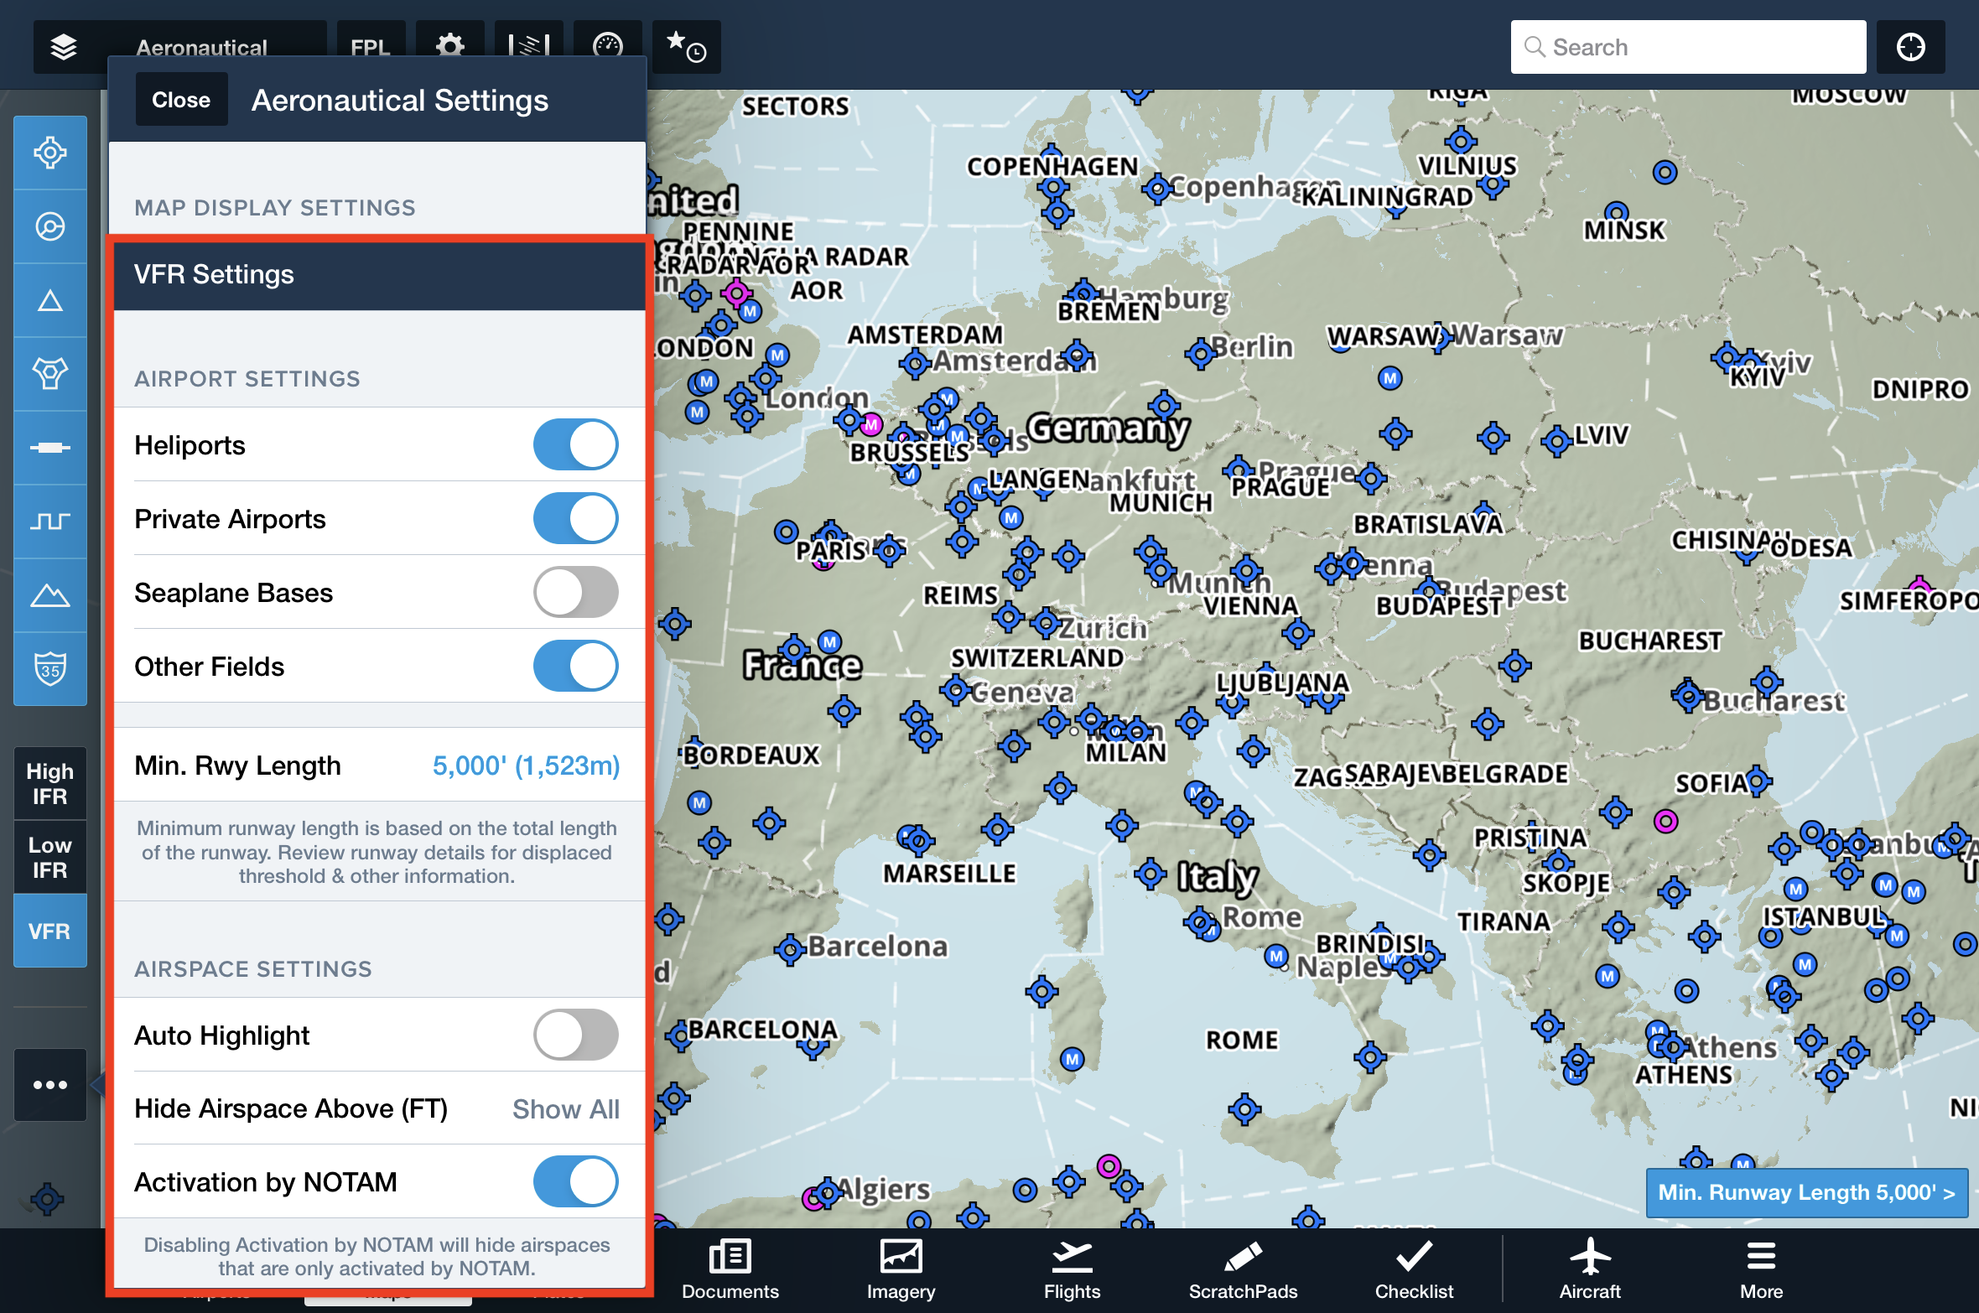The height and width of the screenshot is (1313, 1979).
Task: Enable Auto Highlight switch
Action: tap(576, 1035)
